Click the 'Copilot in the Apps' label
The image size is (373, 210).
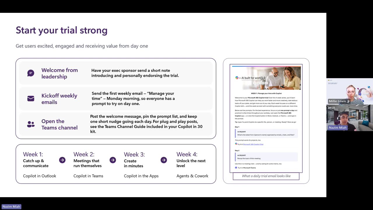point(141,176)
